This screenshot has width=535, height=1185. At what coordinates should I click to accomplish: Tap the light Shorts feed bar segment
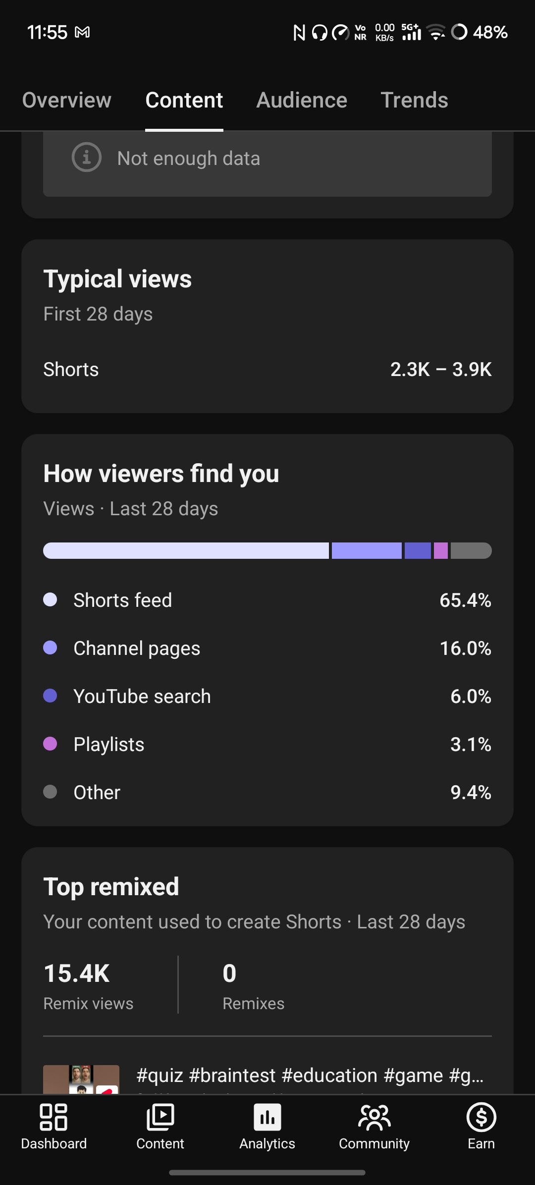click(x=186, y=550)
